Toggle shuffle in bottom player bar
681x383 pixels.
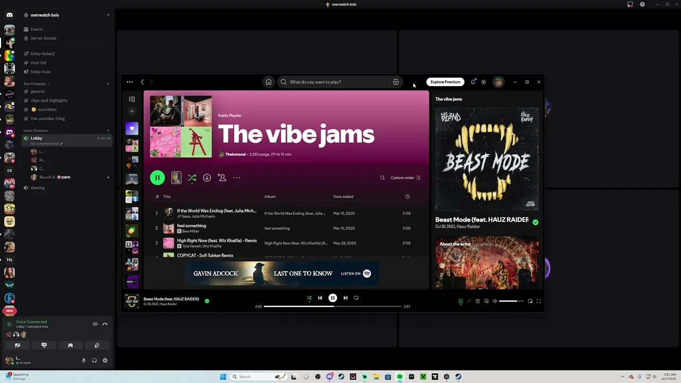(309, 298)
